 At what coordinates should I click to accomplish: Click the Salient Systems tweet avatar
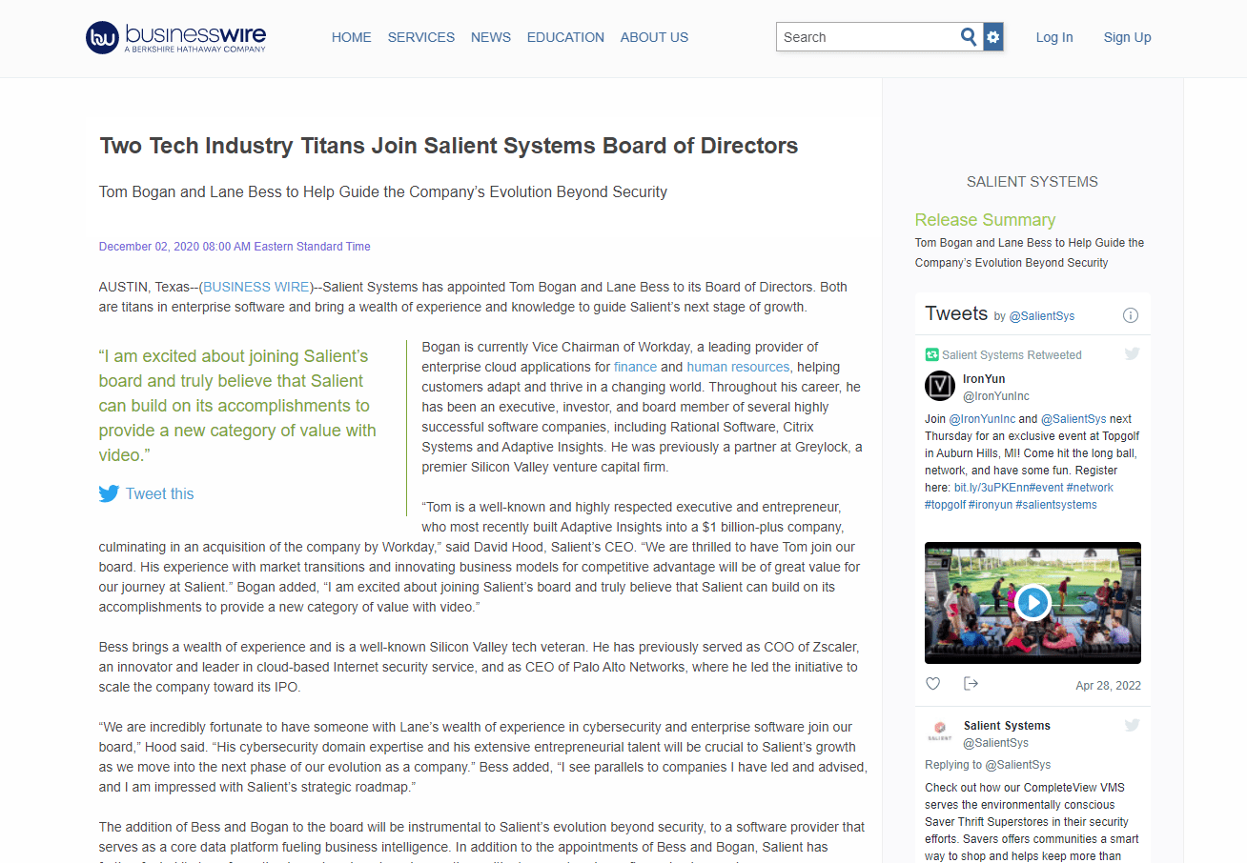point(940,733)
